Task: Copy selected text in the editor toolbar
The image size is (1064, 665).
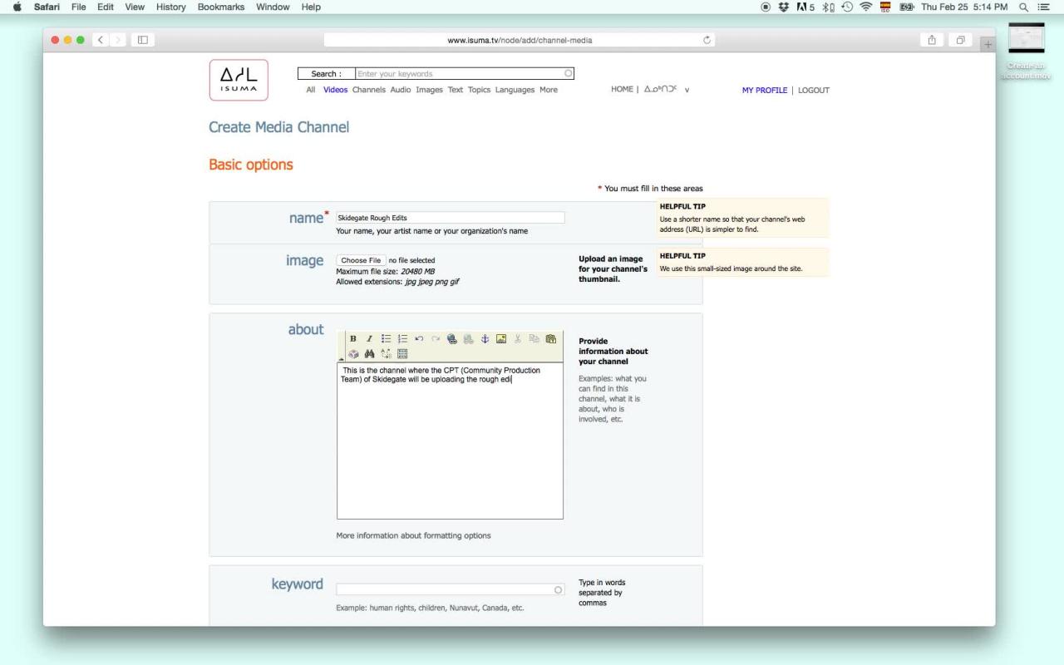Action: [x=534, y=338]
